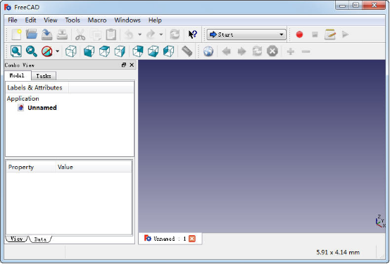Open the Start workbench dropdown

tap(246, 34)
